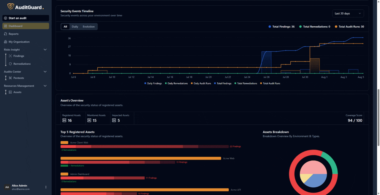Open Findings via its scan icon
Viewport: 380px width, 195px height.
tap(10, 56)
